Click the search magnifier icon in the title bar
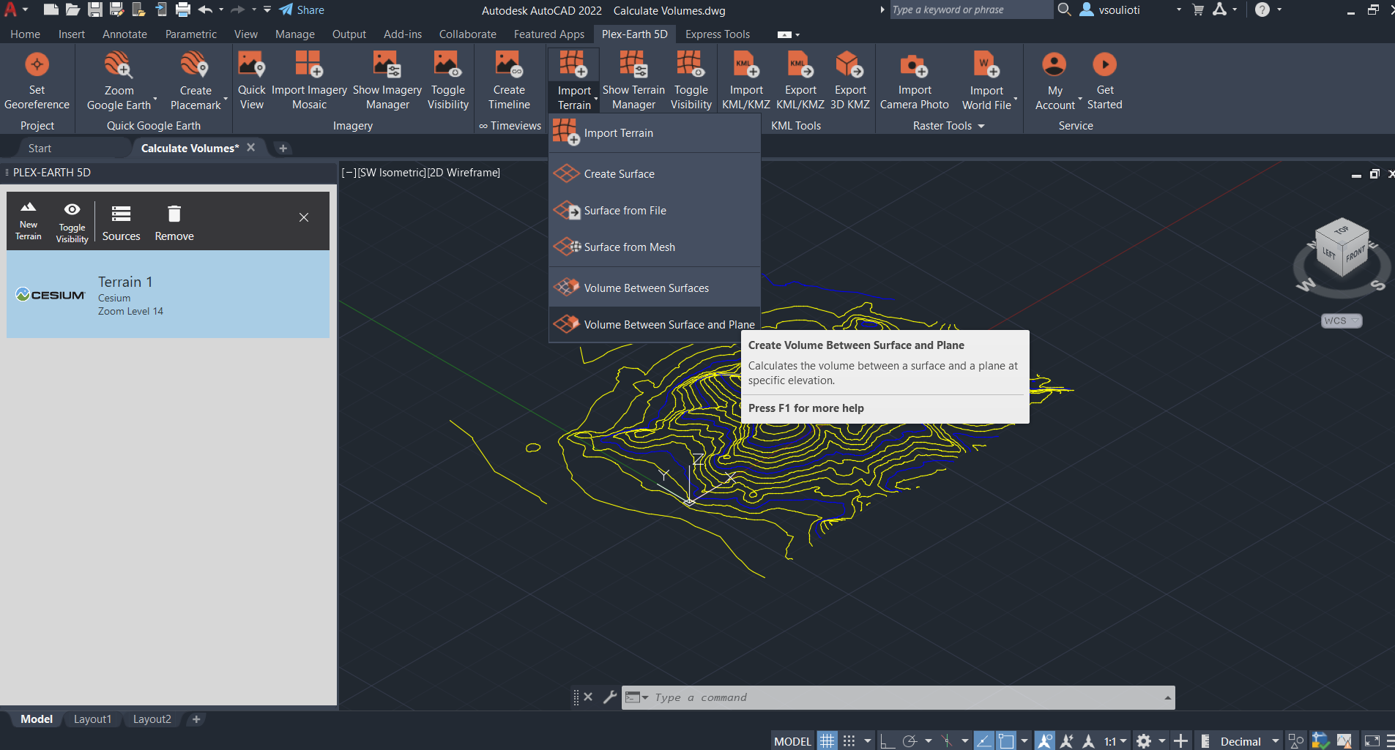The height and width of the screenshot is (750, 1395). (x=1064, y=10)
